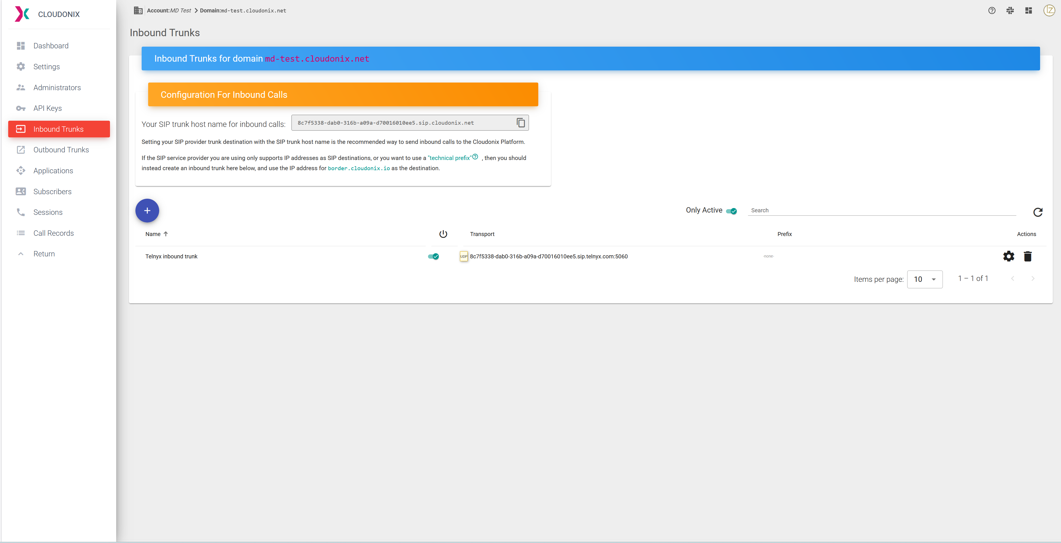Viewport: 1061px width, 543px height.
Task: Collapse menu with Return chevron
Action: click(21, 254)
